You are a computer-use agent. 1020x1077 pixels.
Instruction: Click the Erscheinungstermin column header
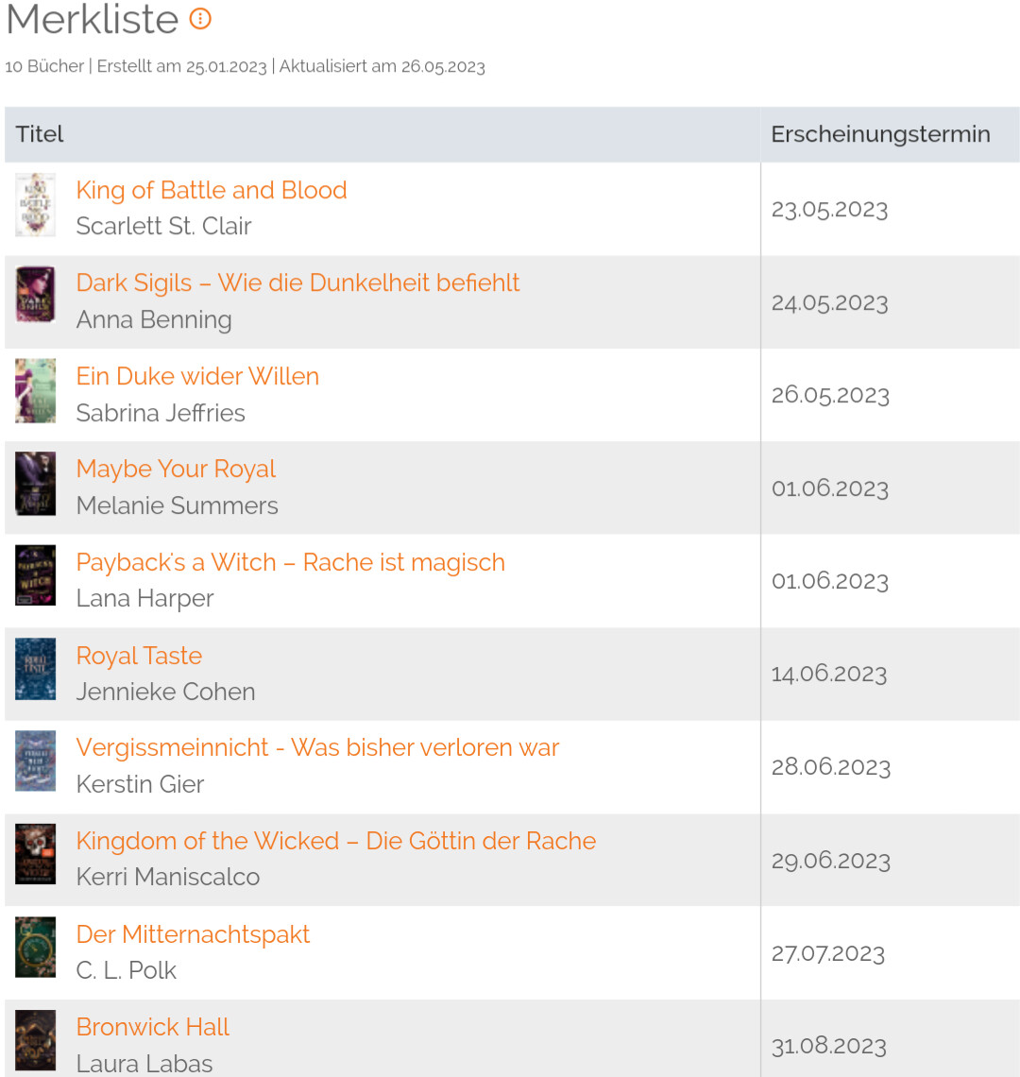[x=880, y=134]
